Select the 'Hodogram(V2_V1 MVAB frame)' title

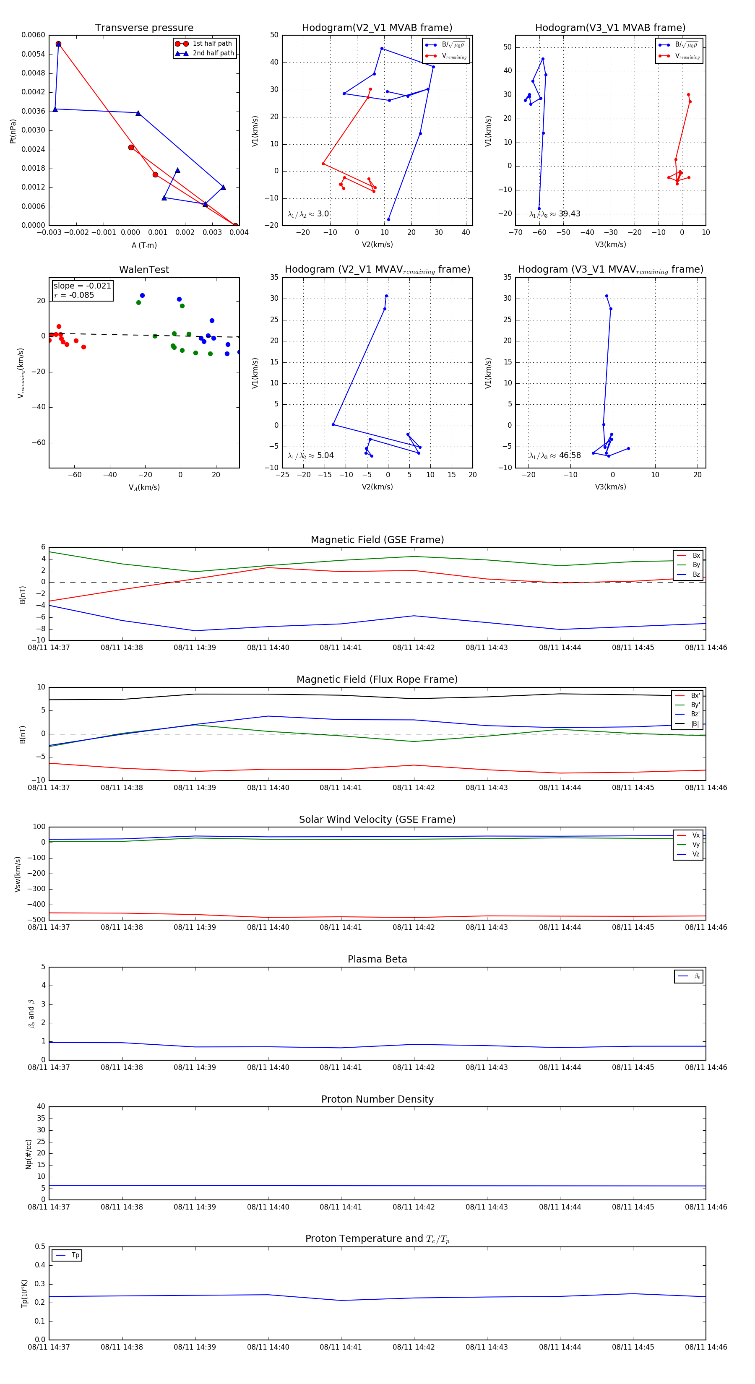[377, 28]
